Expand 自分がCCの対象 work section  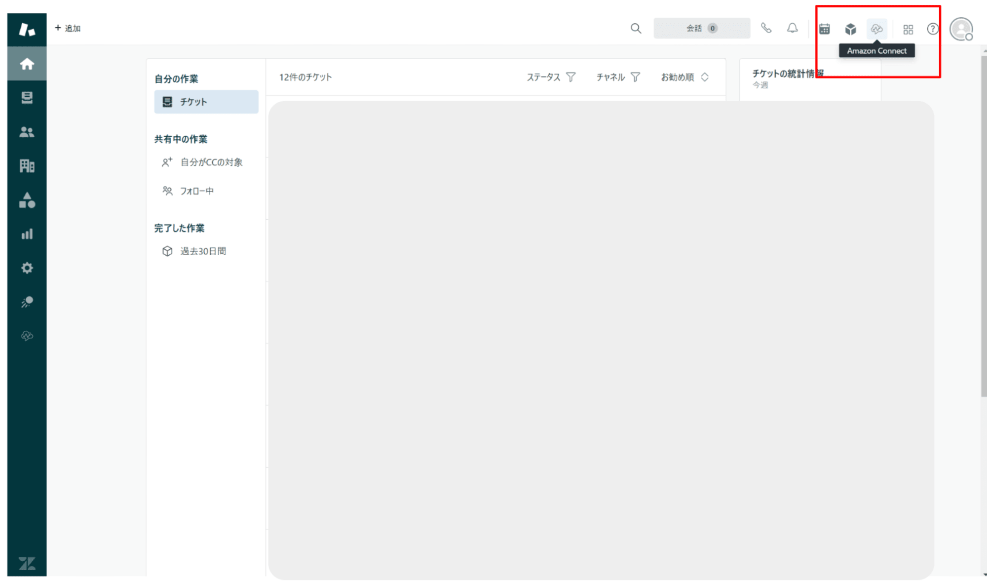pos(206,162)
